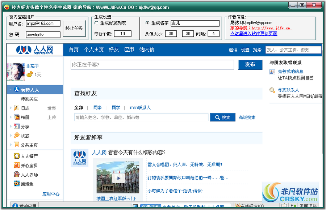326x210 pixels.
Task: Select the 同学 friend filter tab
Action: point(116,107)
